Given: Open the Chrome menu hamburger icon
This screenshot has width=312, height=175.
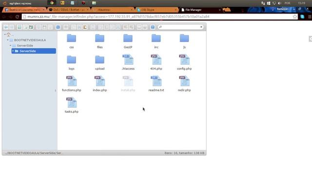Looking at the screenshot, I should coord(310,17).
